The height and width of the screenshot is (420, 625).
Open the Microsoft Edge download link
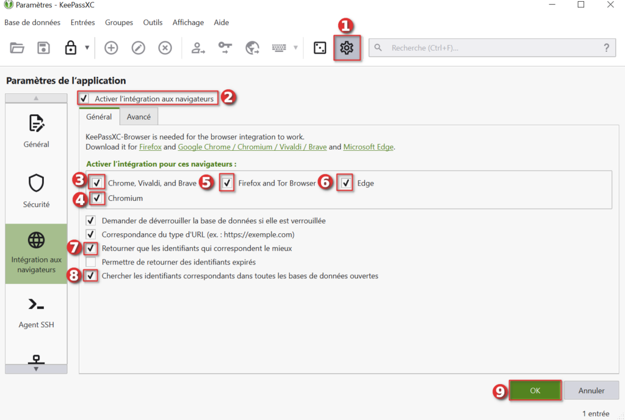[x=369, y=147]
